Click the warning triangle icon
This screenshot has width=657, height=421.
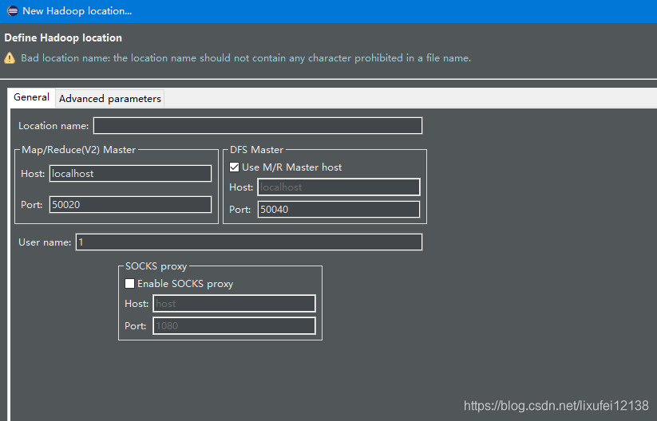(x=10, y=57)
